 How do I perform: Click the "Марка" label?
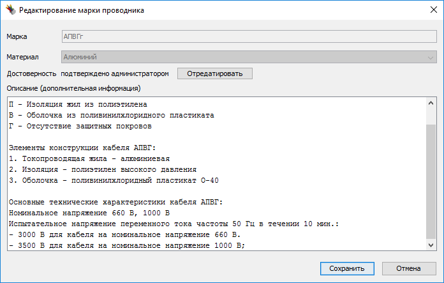17,36
